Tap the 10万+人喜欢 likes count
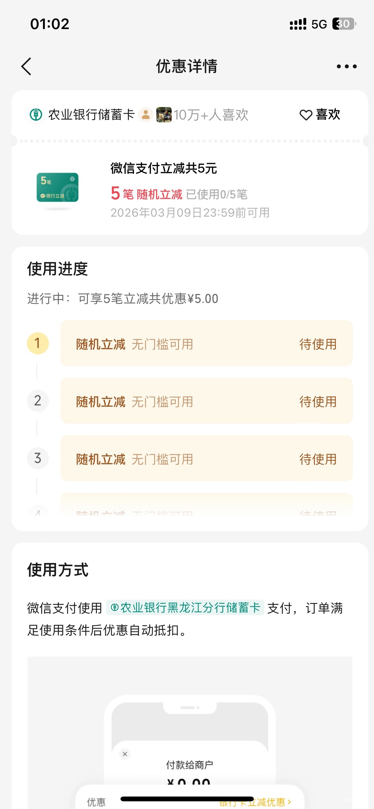374x809 pixels. [x=211, y=115]
